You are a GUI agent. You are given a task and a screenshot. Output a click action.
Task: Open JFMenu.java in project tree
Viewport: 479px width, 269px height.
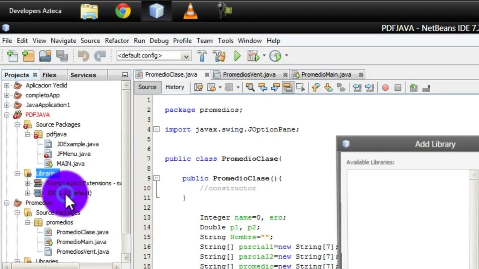(73, 154)
